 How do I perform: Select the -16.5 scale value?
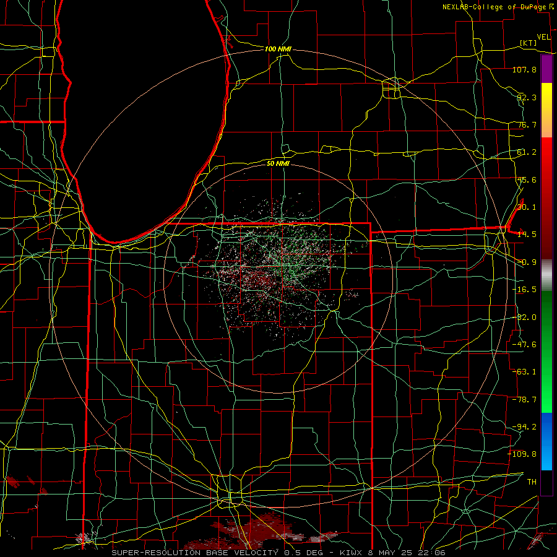click(524, 290)
